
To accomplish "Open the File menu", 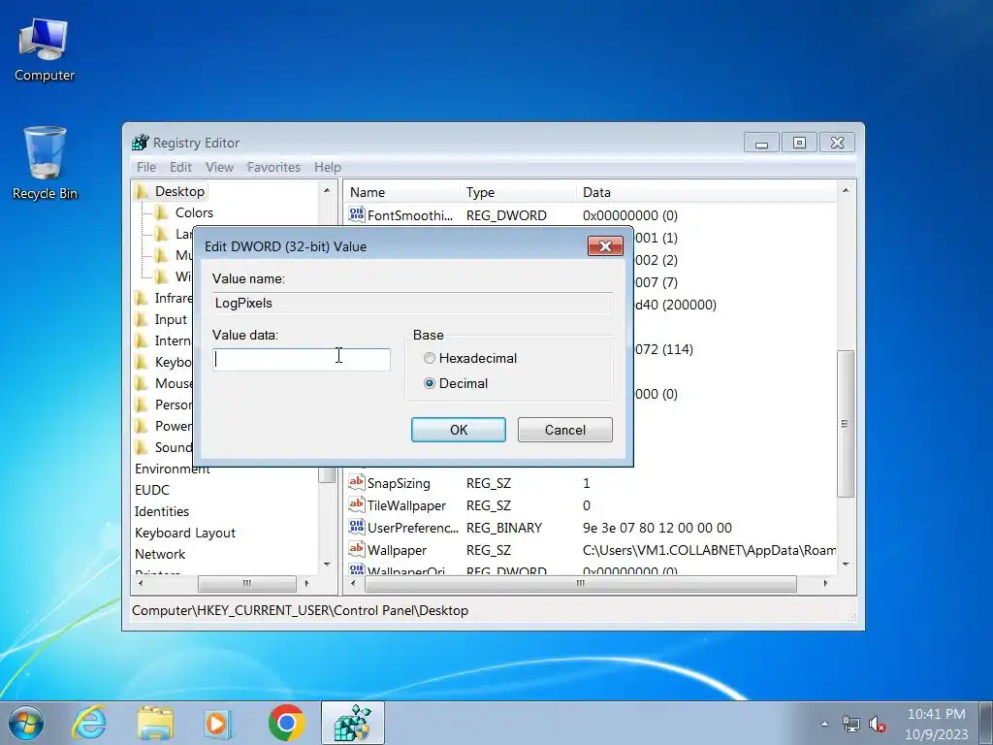I will (x=146, y=167).
